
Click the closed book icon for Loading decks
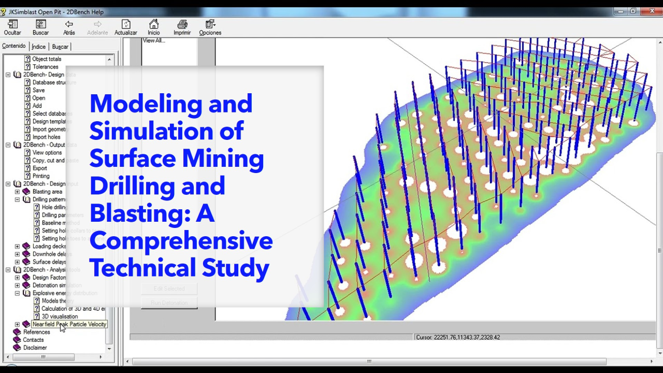(26, 247)
